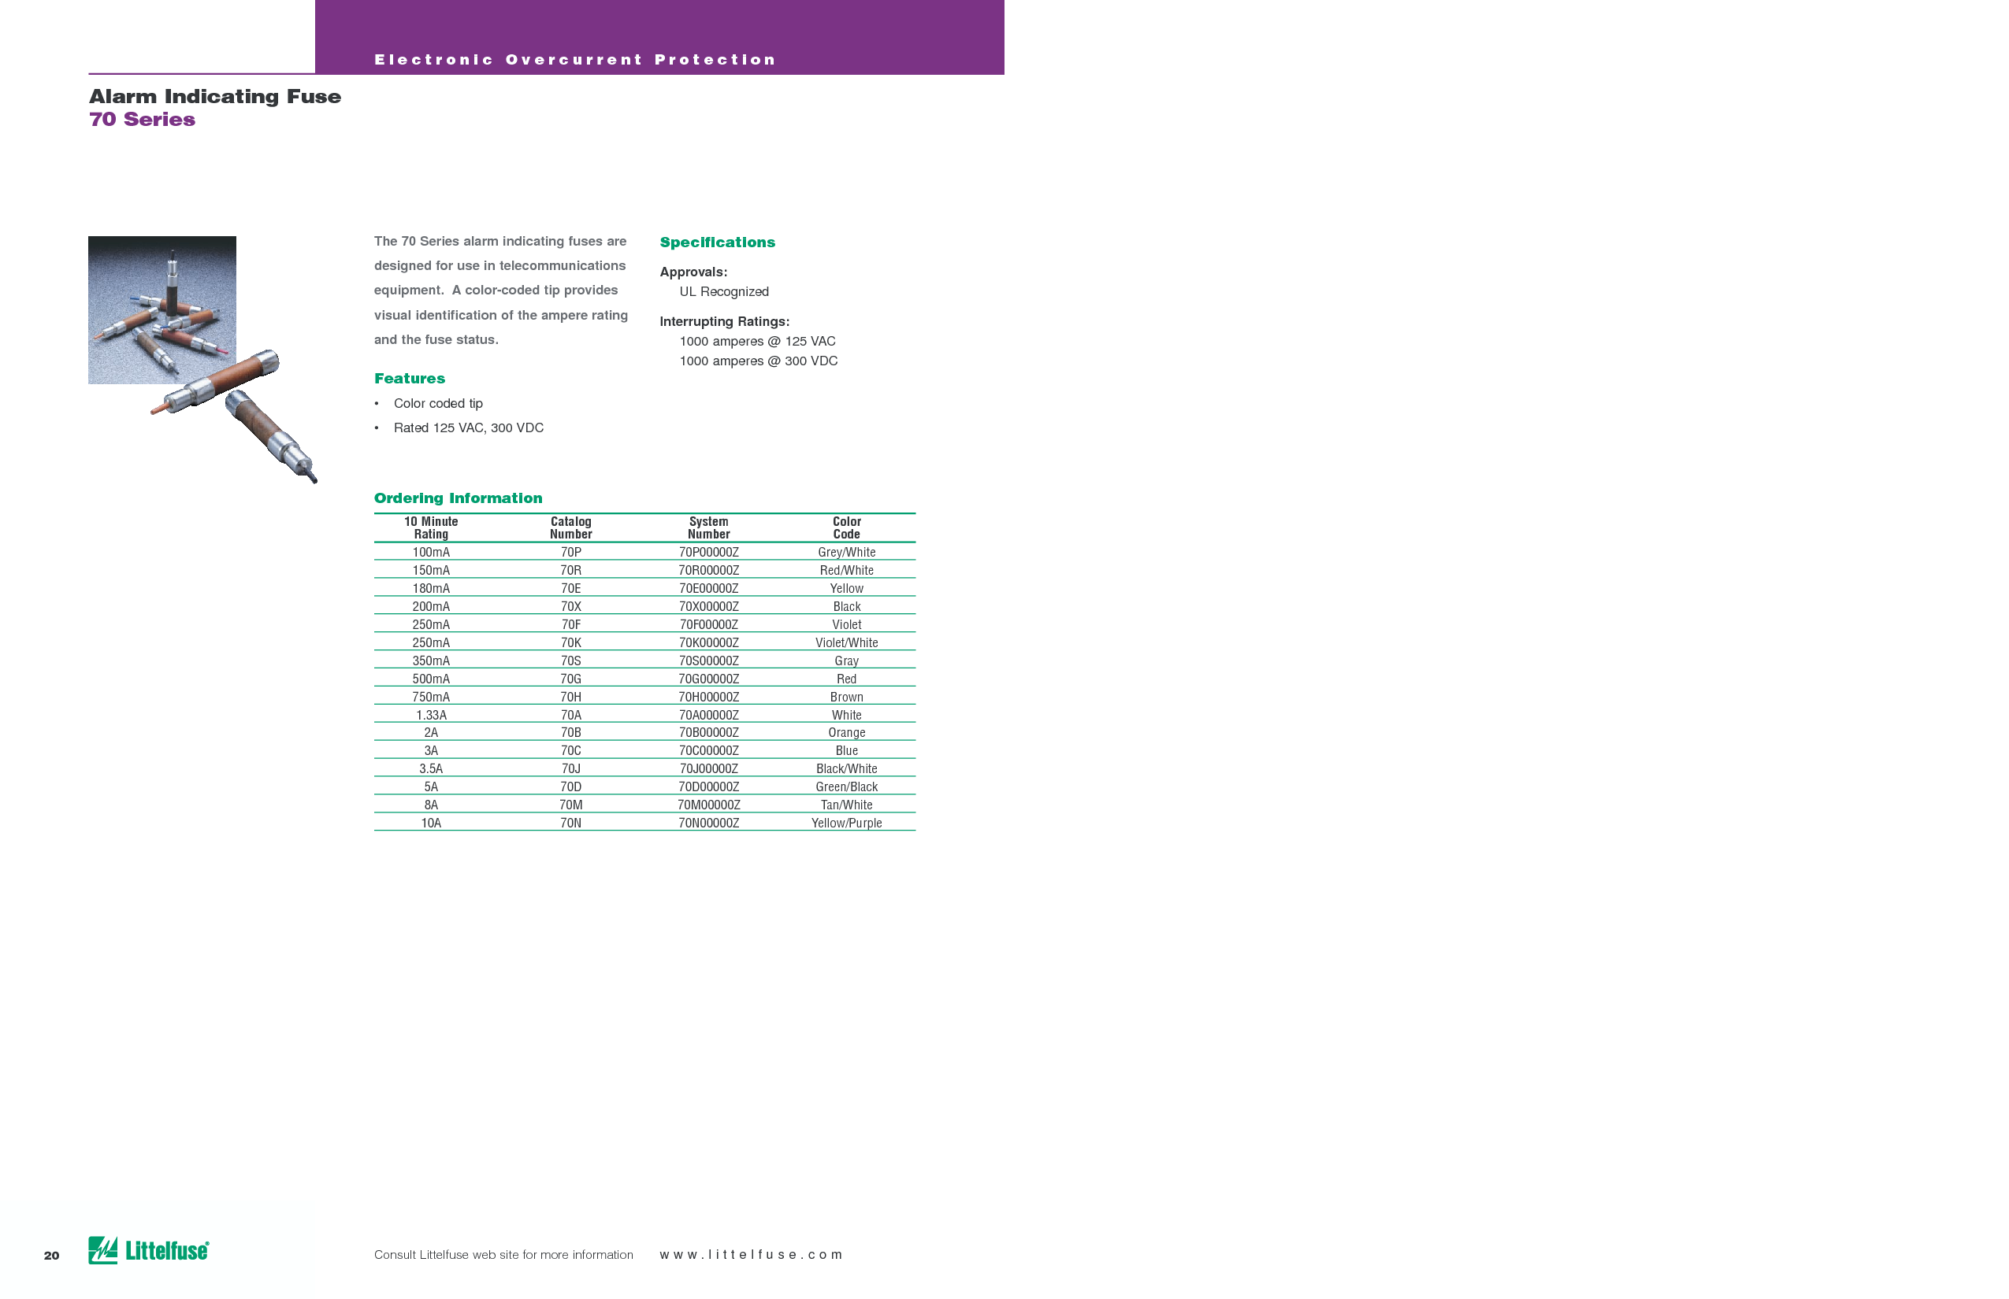Click the Alarm Indicating Fuse title

[x=215, y=96]
